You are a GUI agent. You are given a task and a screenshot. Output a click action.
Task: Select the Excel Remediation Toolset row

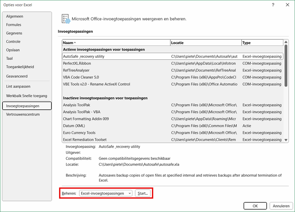click(173, 139)
